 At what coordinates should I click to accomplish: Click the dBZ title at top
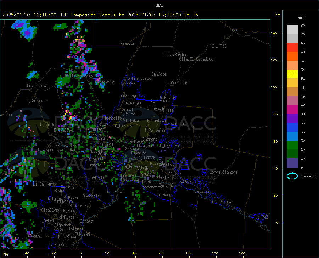pyautogui.click(x=159, y=5)
